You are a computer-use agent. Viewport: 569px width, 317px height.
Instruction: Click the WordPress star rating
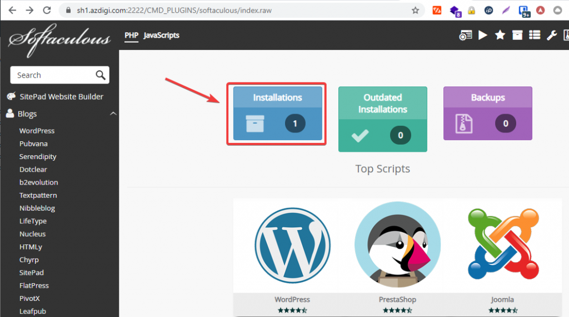pyautogui.click(x=292, y=310)
